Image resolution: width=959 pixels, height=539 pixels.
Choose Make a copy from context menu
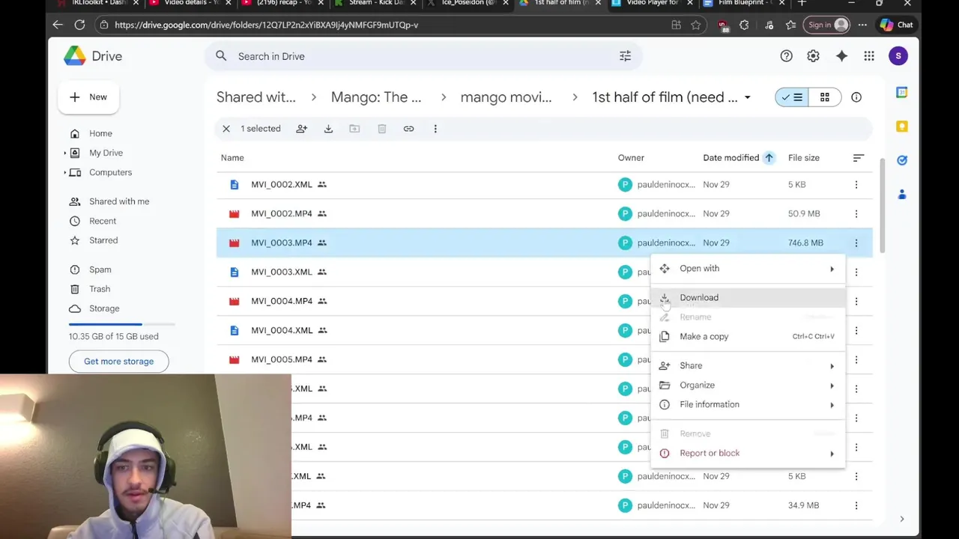click(748, 336)
